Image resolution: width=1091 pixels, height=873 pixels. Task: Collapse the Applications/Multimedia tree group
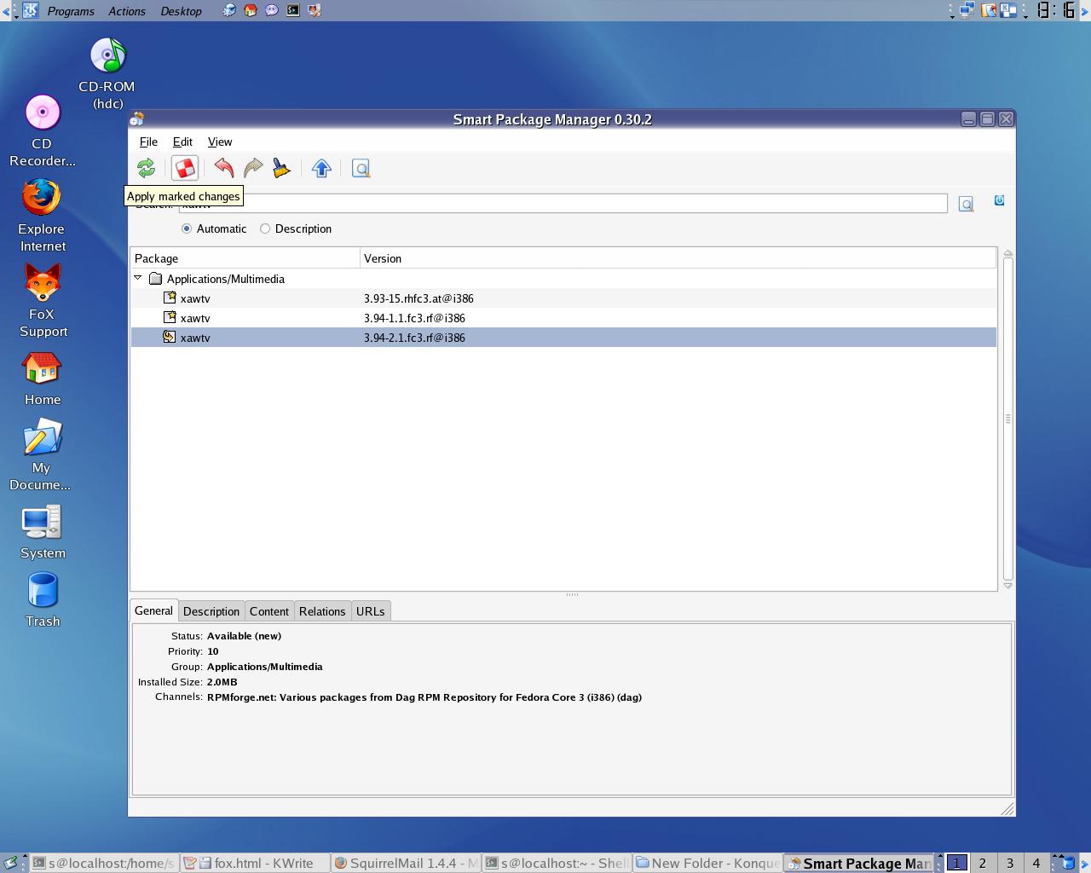point(138,278)
